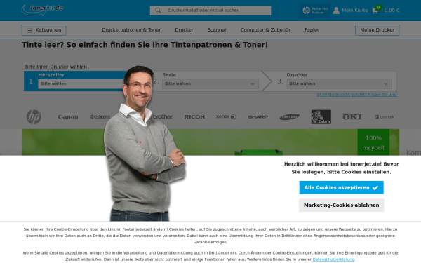Select the OKI brand logo
Viewport: 421px width, 263px height.
pyautogui.click(x=352, y=116)
